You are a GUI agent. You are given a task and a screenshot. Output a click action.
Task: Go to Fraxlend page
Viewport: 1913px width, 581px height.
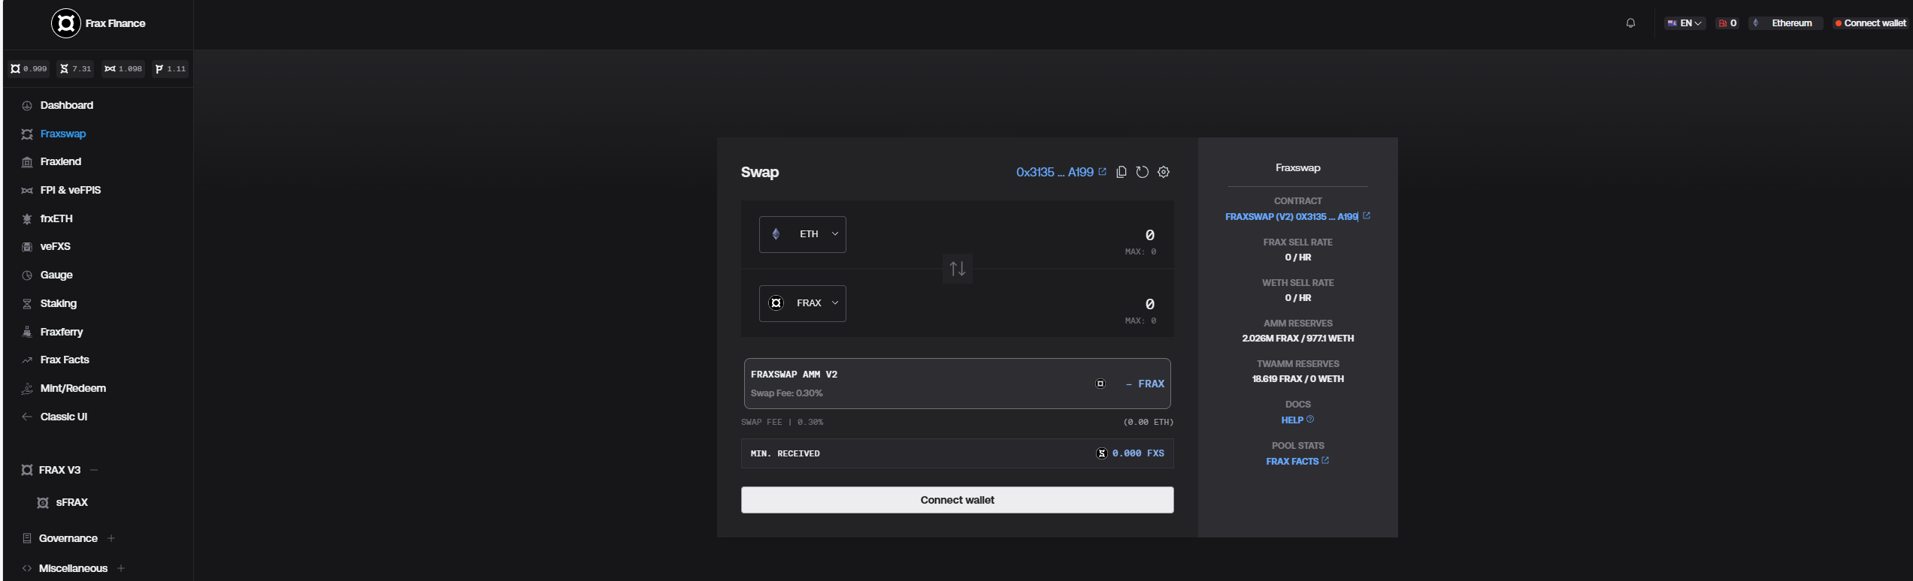tap(61, 161)
